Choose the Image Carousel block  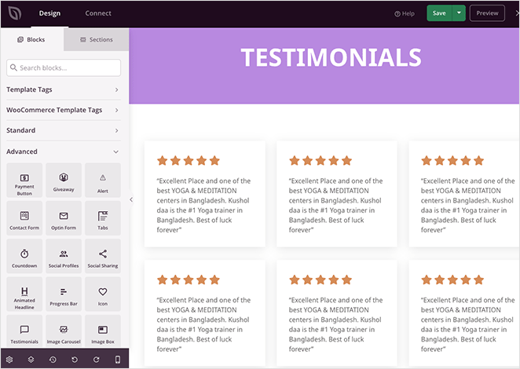click(64, 334)
